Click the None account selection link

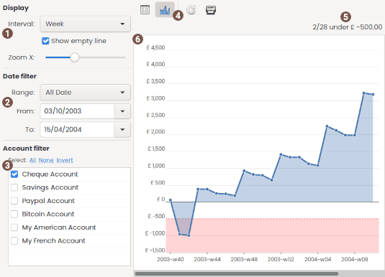point(46,160)
